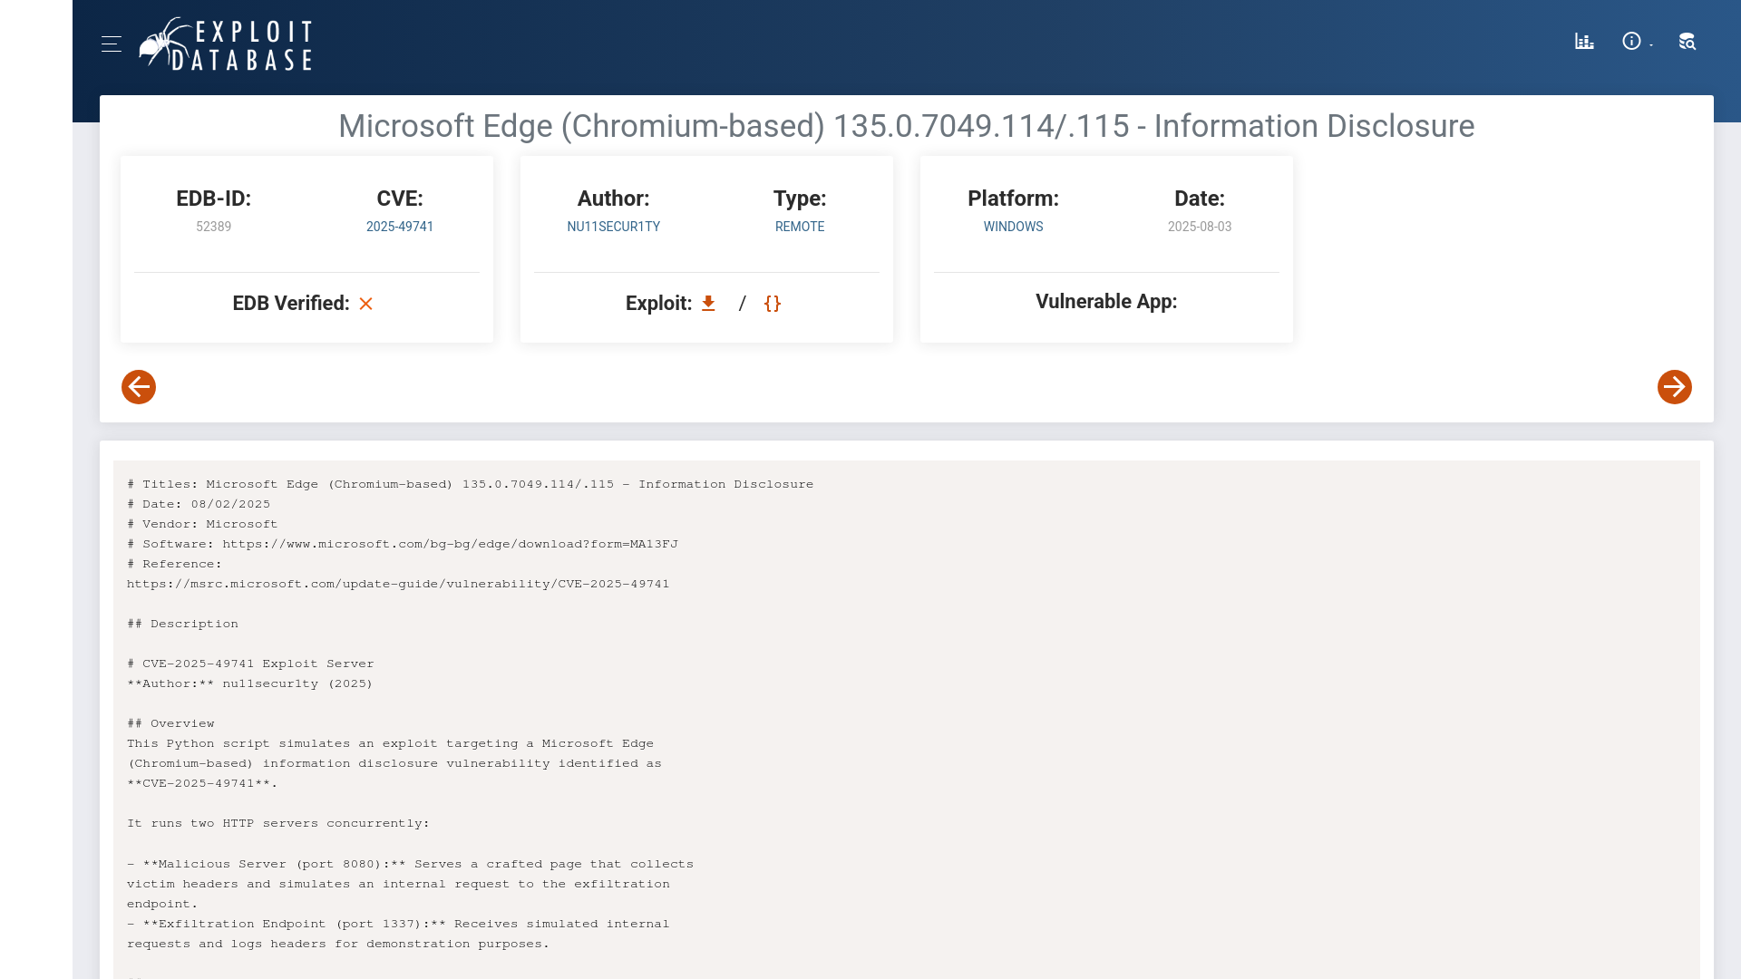Click the Exploit Database spider logo
Screen dimensions: 1741x979
pos(226,44)
